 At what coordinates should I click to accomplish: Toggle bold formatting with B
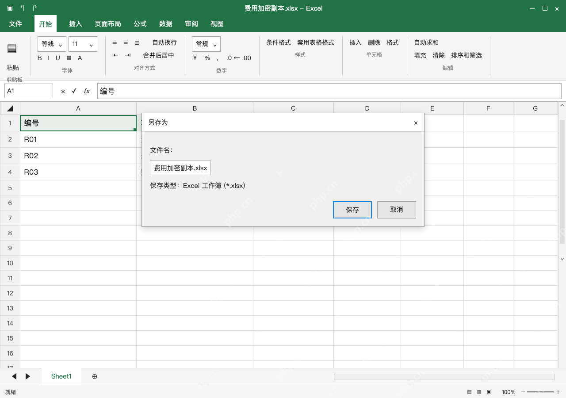[x=40, y=58]
